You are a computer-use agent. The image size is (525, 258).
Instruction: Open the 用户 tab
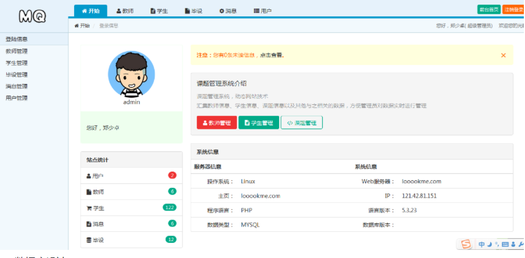262,10
